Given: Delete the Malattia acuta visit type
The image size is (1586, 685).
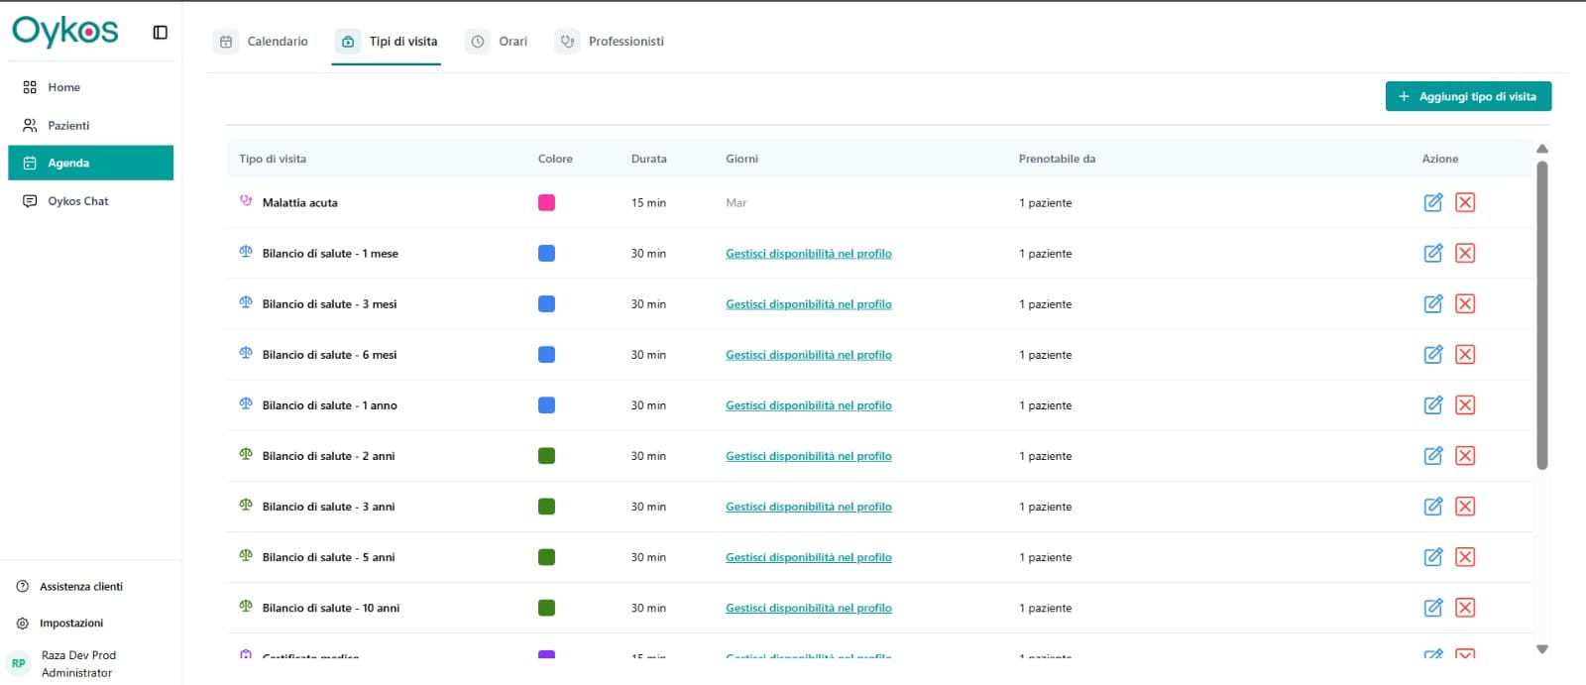Looking at the screenshot, I should [1465, 202].
